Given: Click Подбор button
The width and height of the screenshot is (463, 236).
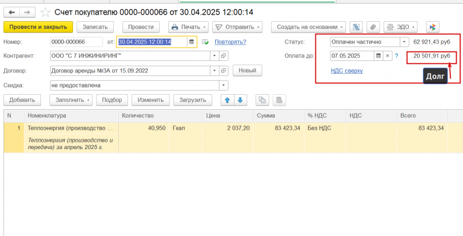Looking at the screenshot, I should click(112, 100).
